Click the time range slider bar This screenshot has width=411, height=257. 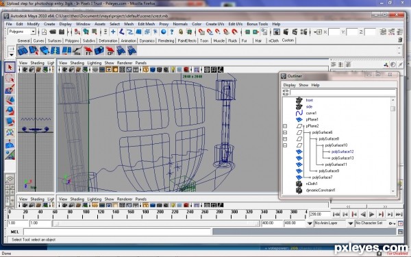click(155, 223)
